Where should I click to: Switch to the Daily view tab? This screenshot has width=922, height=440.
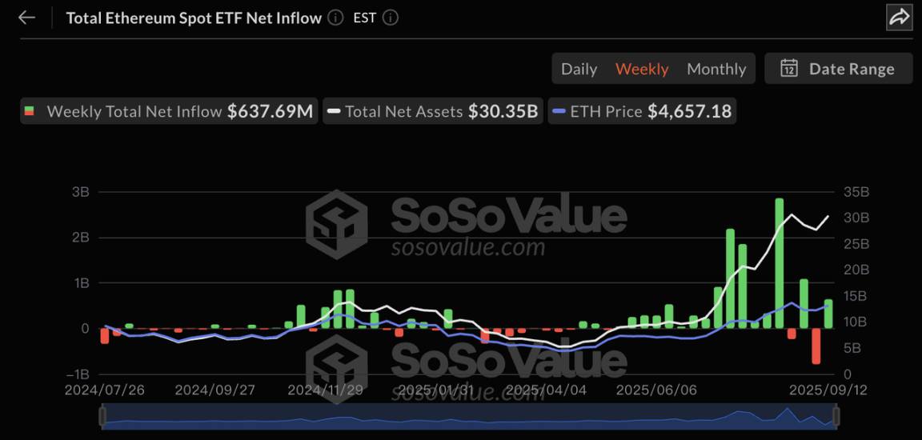coord(579,69)
